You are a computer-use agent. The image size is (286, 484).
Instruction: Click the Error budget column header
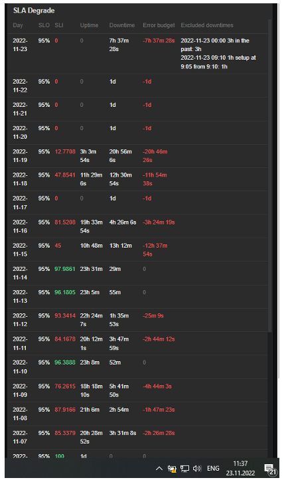pyautogui.click(x=159, y=25)
